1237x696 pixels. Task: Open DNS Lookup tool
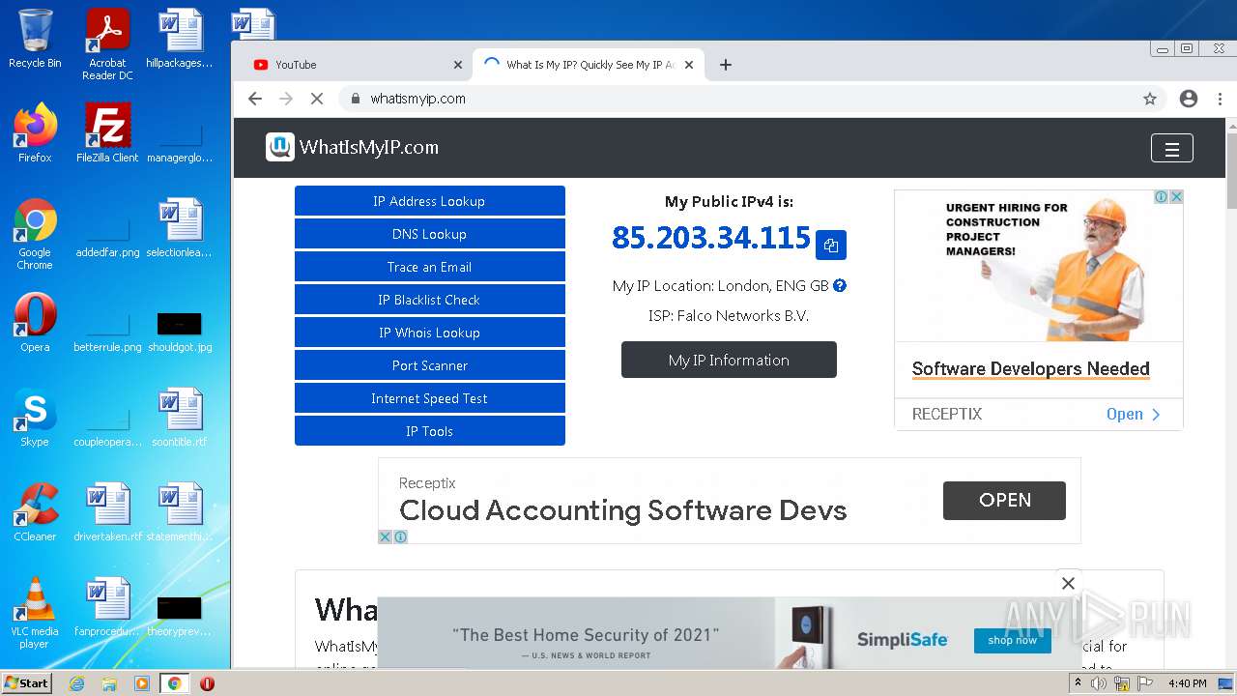pos(430,234)
